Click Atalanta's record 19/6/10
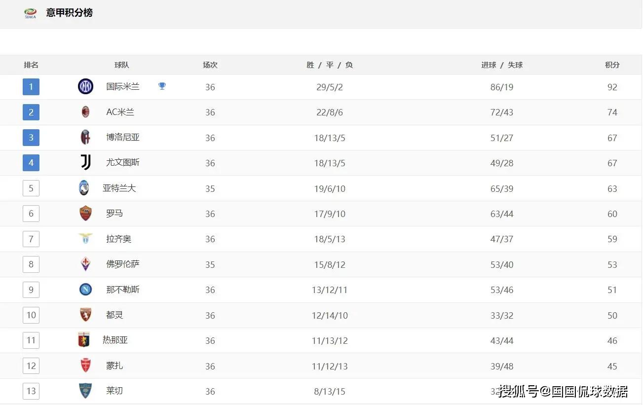The width and height of the screenshot is (643, 405). (330, 189)
